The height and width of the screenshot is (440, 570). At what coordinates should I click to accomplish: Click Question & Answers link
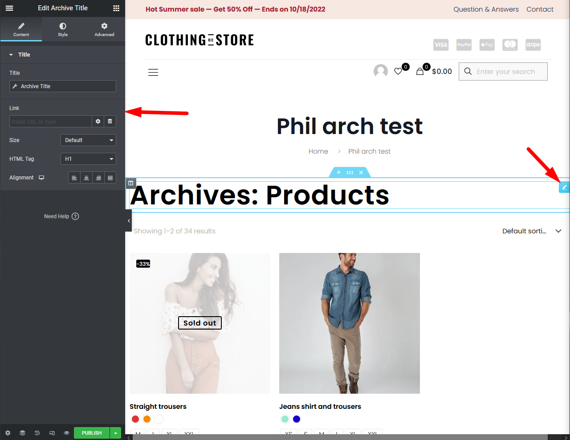pos(486,9)
